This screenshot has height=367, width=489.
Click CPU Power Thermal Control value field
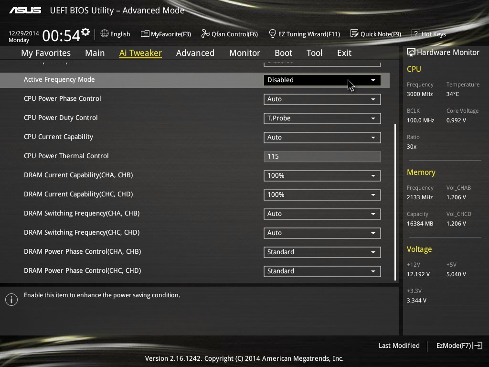322,156
